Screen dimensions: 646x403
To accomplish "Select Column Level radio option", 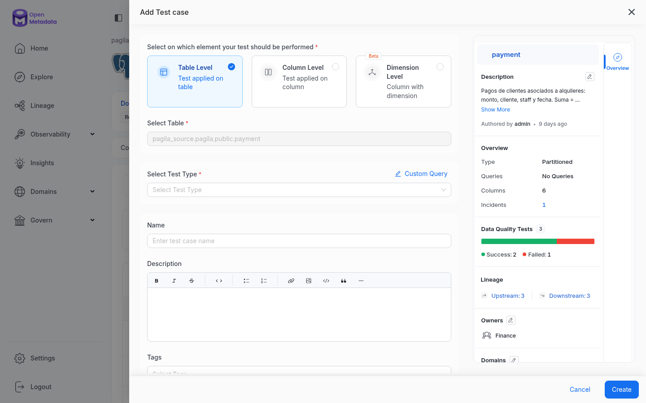I will 336,67.
